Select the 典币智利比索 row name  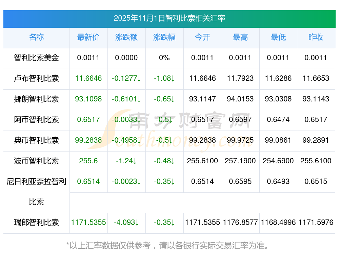[x=36, y=140]
